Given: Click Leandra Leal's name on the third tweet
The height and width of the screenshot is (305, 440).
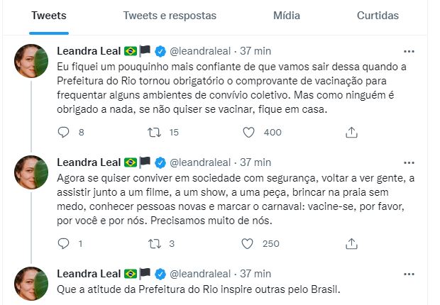Looking at the screenshot, I should [x=88, y=273].
